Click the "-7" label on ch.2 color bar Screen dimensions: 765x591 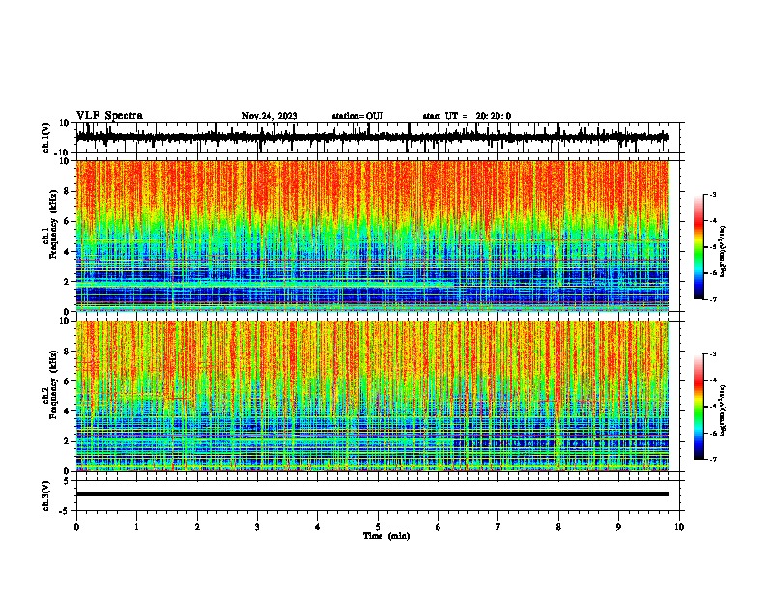coord(712,459)
